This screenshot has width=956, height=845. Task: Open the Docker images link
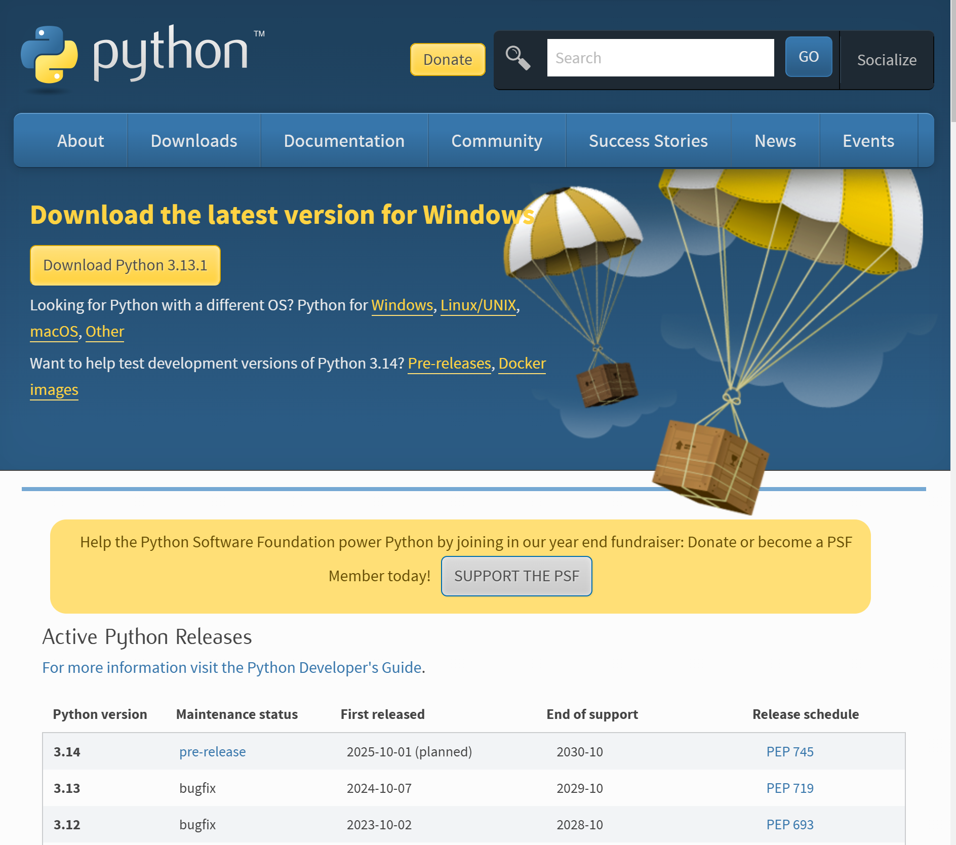(x=522, y=364)
